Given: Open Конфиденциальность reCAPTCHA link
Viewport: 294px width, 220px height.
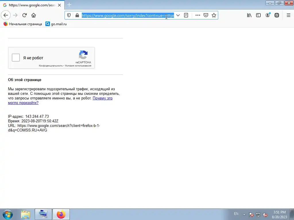Looking at the screenshot, I should [x=51, y=66].
